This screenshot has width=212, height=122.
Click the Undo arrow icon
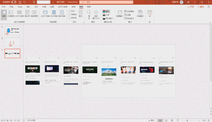pyautogui.click(x=24, y=2)
